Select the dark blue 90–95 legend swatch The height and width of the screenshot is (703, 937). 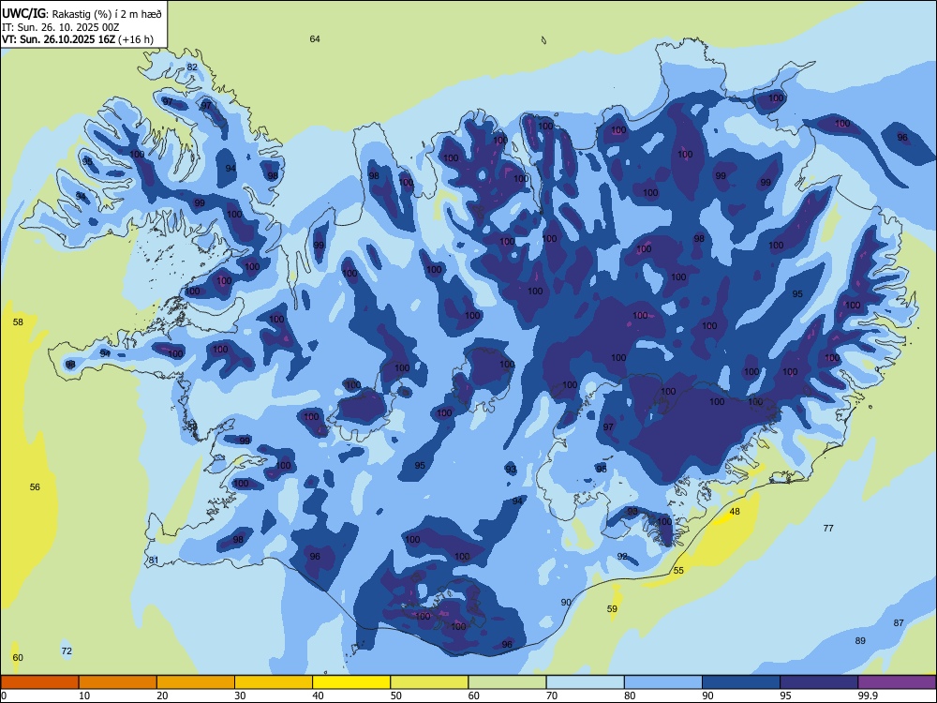(x=741, y=682)
